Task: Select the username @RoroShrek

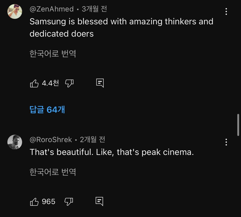Action: click(51, 139)
